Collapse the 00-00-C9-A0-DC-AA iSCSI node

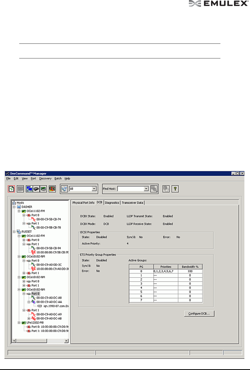(29, 302)
